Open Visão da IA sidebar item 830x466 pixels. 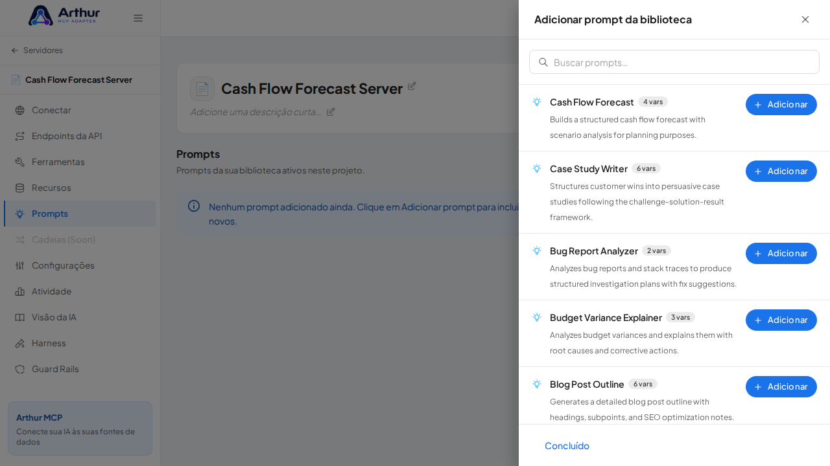pyautogui.click(x=80, y=317)
